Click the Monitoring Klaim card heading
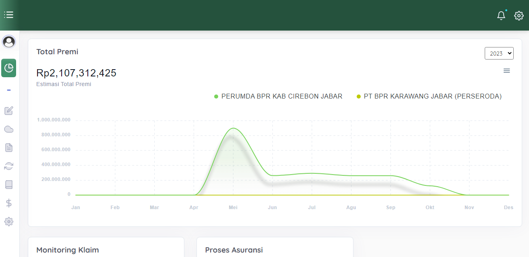529x257 pixels. tap(67, 250)
